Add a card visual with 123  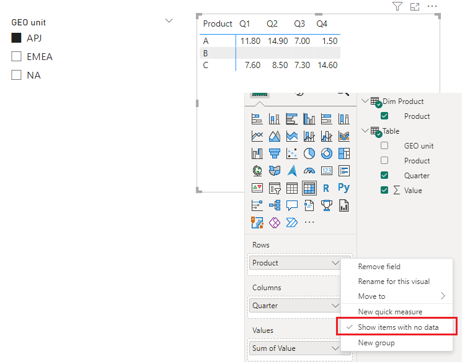coord(327,171)
